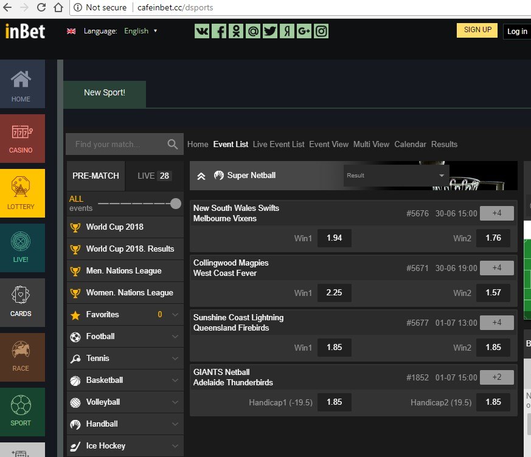This screenshot has width=531, height=457.
Task: Open the Calendar menu item
Action: click(409, 144)
